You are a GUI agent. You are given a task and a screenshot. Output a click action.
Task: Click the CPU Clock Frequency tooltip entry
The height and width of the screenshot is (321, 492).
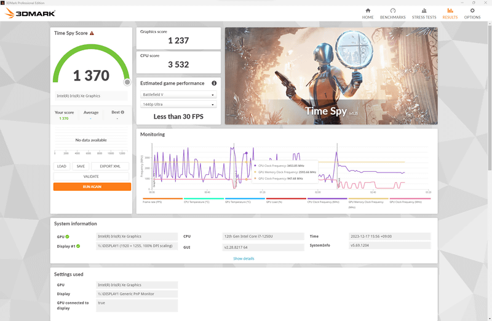pos(279,166)
